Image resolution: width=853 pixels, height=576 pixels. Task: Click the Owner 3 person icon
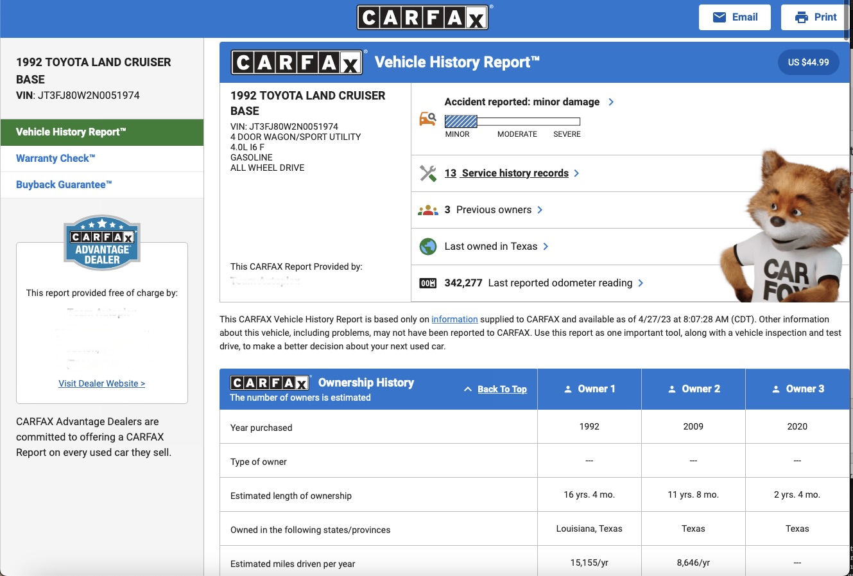click(776, 389)
